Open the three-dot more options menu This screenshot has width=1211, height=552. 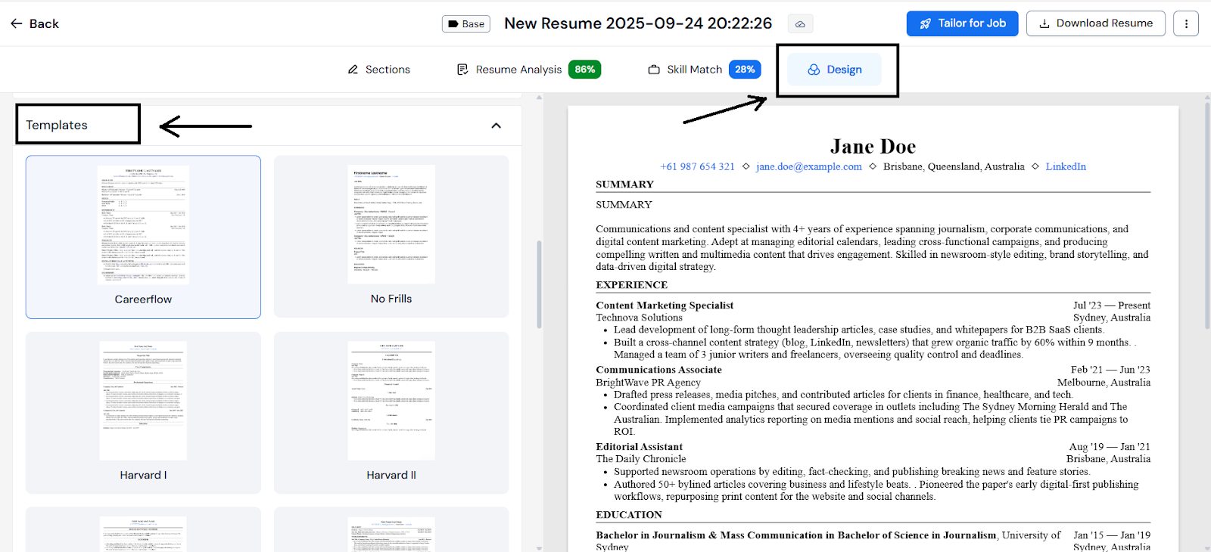click(x=1186, y=23)
